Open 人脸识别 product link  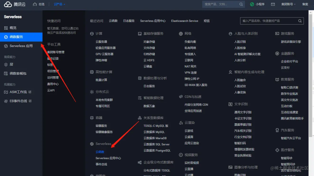pos(240,42)
